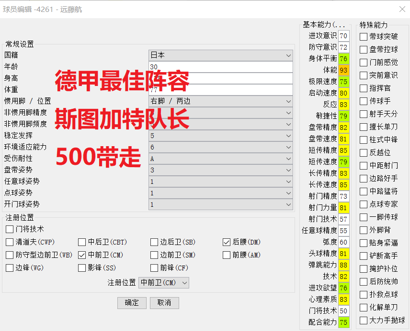This screenshot has height=331, width=410.
Task: Enable the 前腰(AM) checkbox
Action: [x=227, y=255]
